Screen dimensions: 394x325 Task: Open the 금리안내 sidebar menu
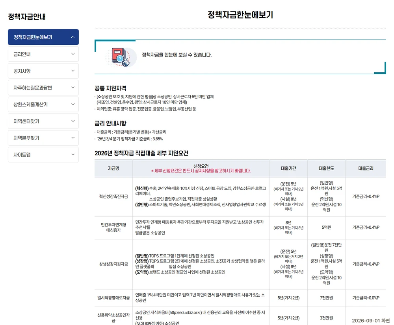(43, 54)
